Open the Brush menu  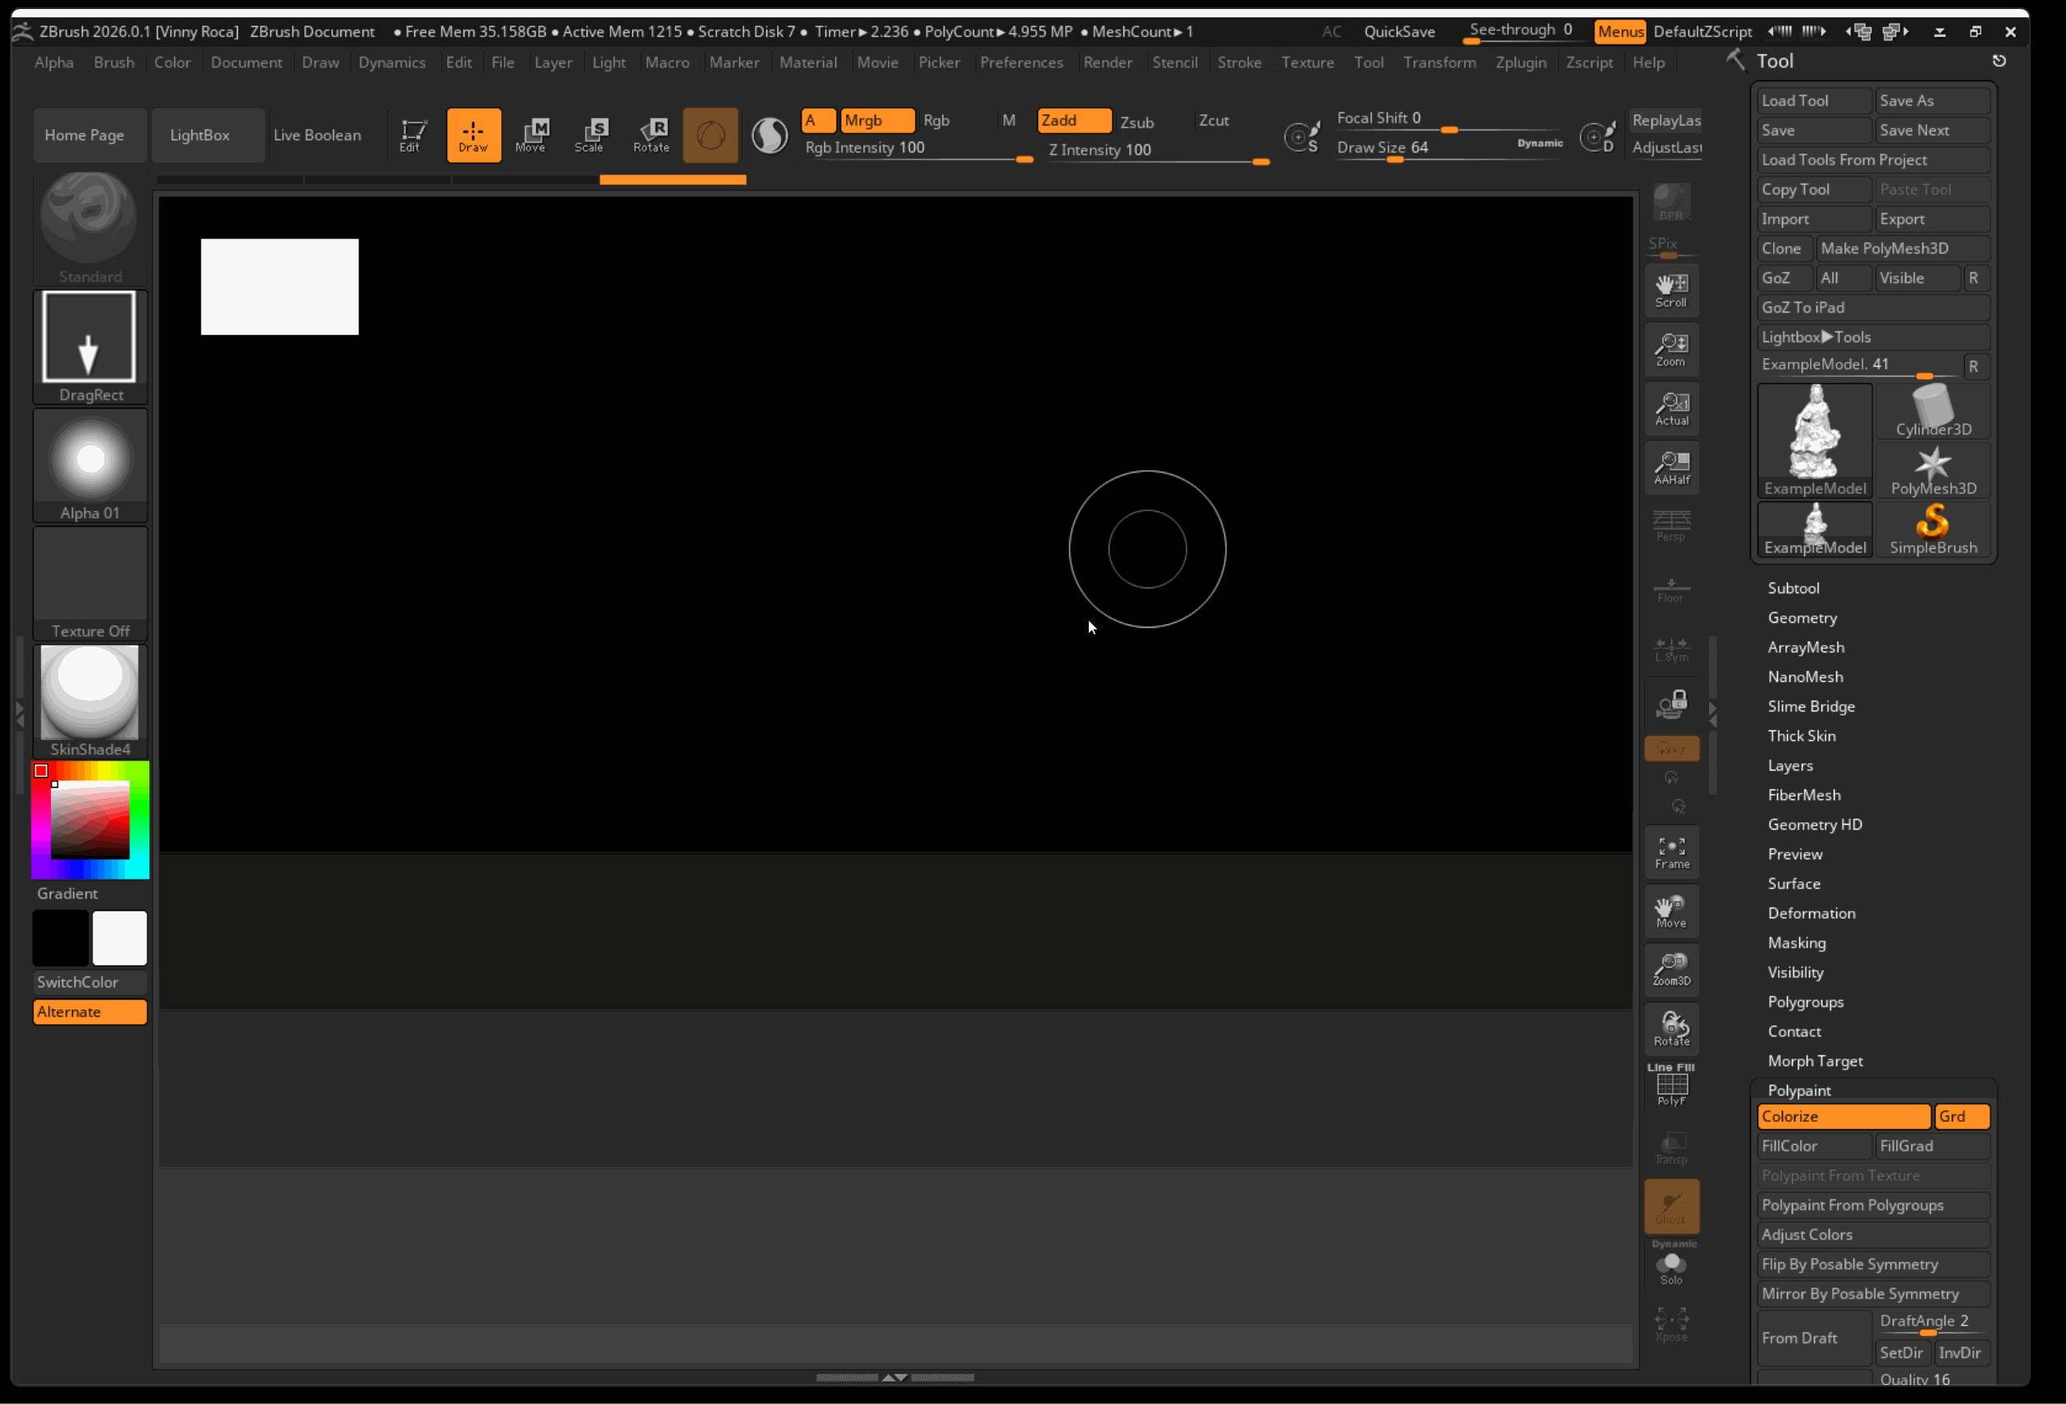pos(114,62)
